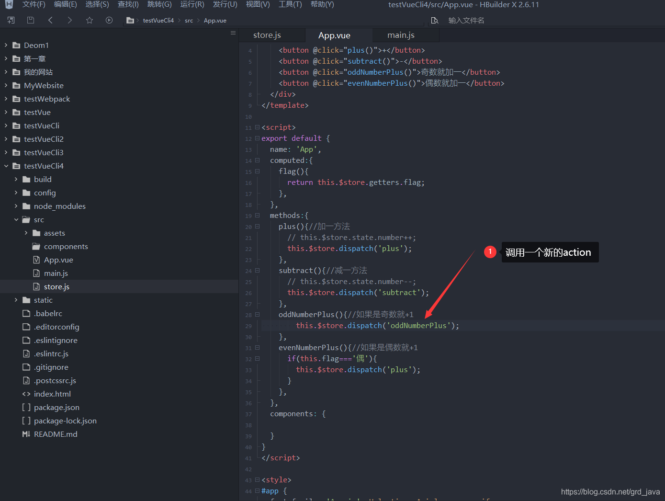665x501 pixels.
Task: Go back with the left arrow icon
Action: pos(50,20)
